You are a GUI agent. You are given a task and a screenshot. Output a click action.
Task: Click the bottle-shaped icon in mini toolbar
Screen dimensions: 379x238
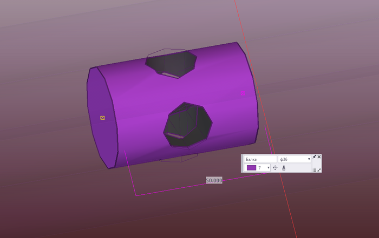coord(284,168)
